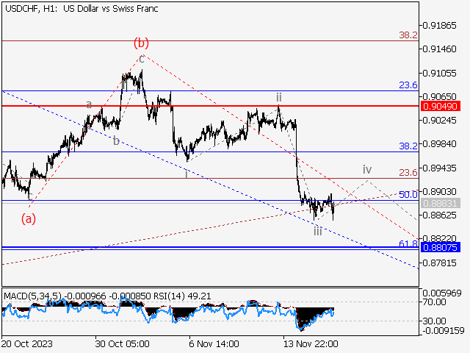
Task: Click the gray wave c label near (b)
Action: [142, 59]
